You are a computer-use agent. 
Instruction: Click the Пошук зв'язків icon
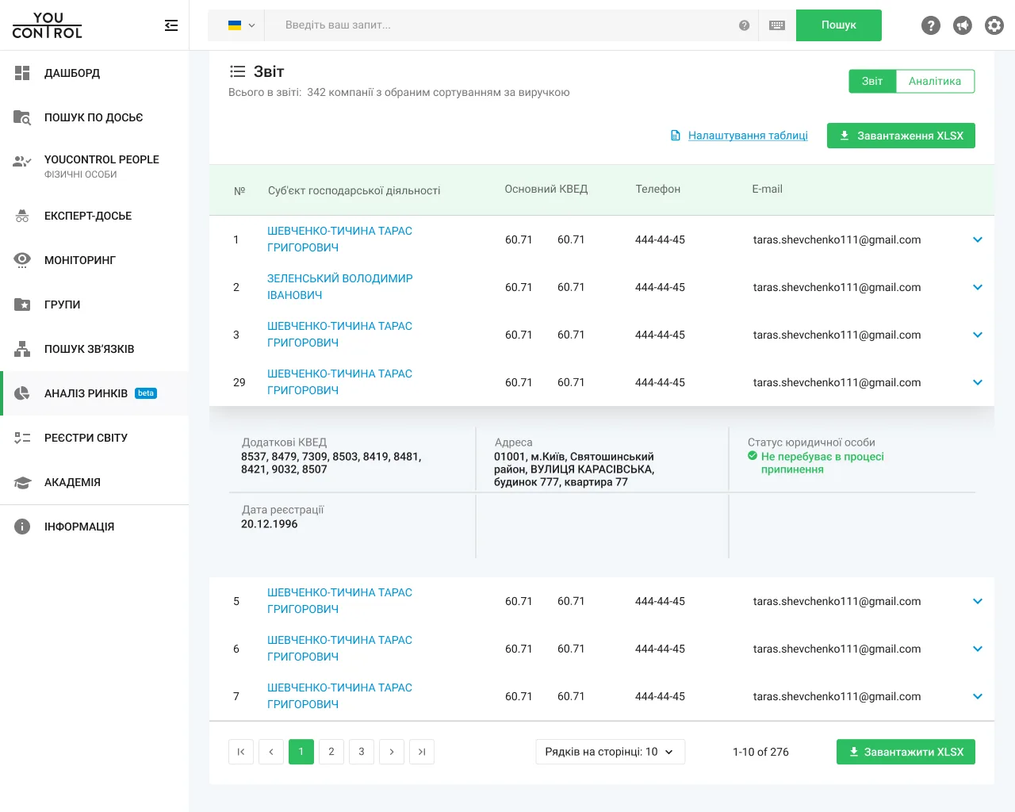pyautogui.click(x=22, y=349)
